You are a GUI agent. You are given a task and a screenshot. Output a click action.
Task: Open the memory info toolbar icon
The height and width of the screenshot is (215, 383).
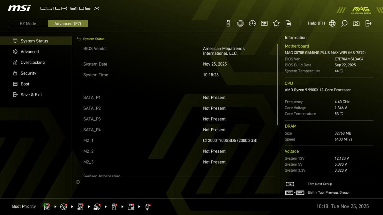[x=264, y=23]
